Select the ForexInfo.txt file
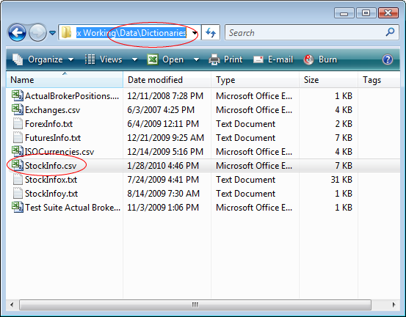The image size is (406, 317). pyautogui.click(x=48, y=124)
